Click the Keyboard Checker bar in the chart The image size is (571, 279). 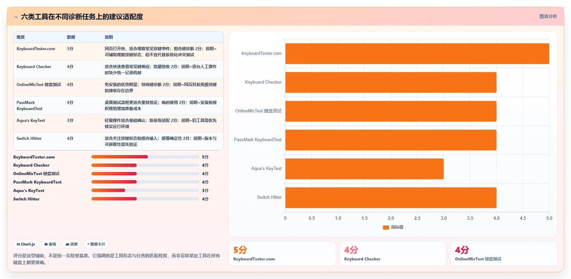[391, 82]
